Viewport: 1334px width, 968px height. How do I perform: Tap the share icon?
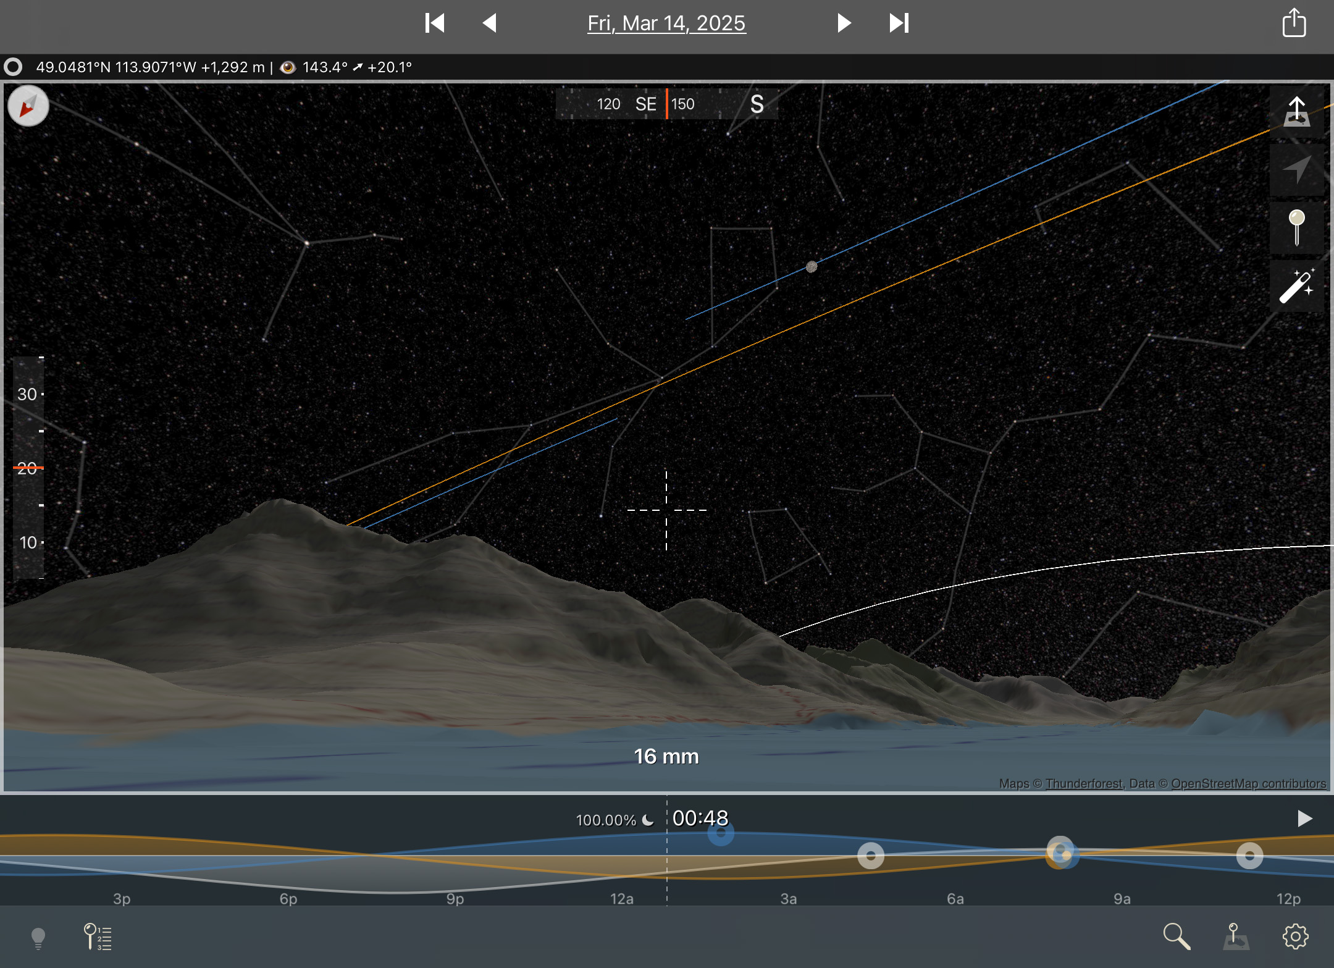coord(1294,23)
